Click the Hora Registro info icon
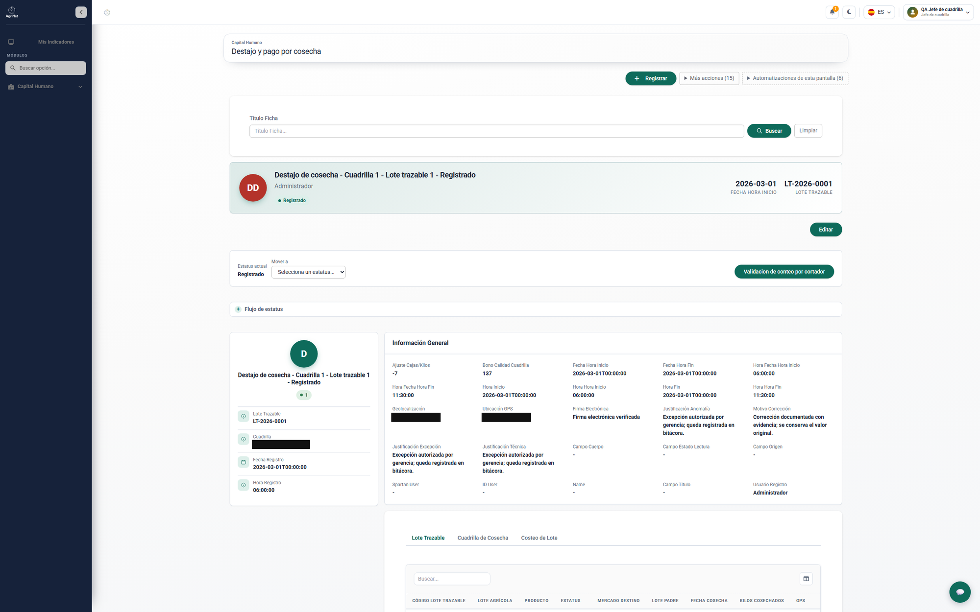Viewport: 980px width, 612px height. (244, 485)
